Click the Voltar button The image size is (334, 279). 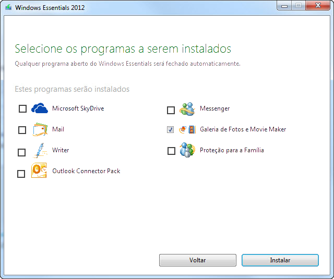[198, 260]
